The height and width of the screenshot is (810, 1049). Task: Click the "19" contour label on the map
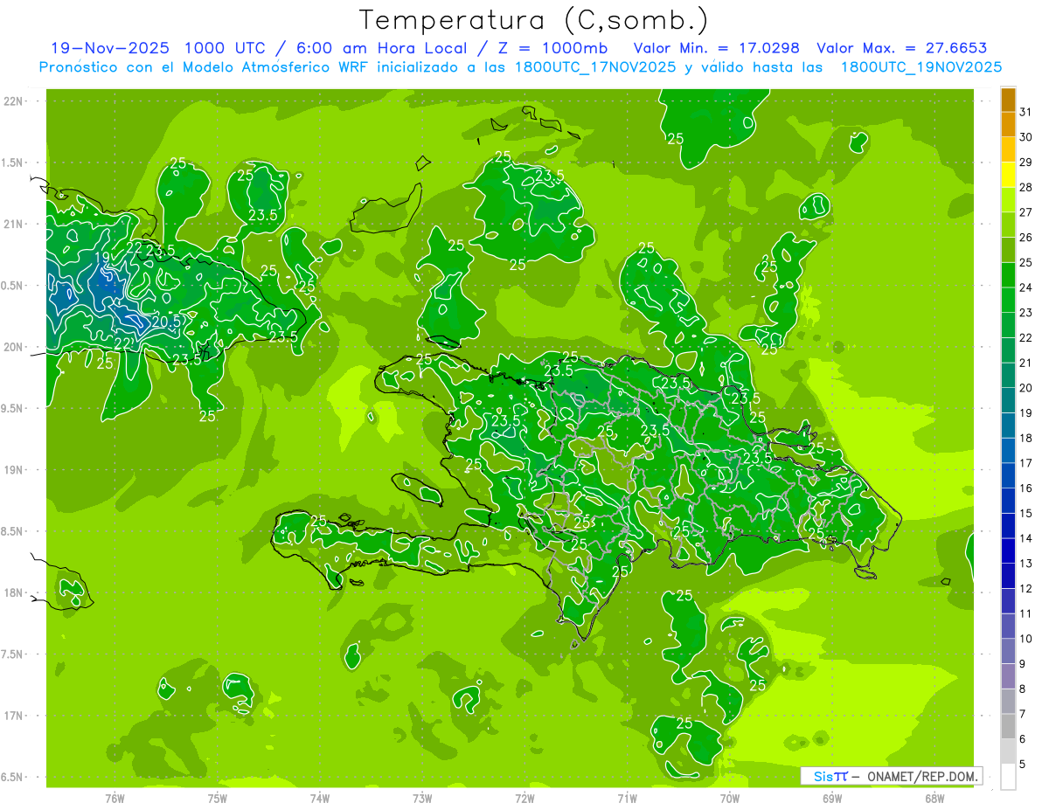click(x=102, y=257)
